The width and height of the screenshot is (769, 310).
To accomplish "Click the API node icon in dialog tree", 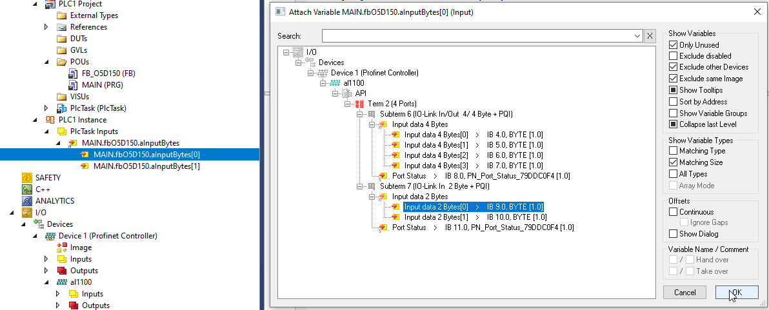I will pos(347,93).
